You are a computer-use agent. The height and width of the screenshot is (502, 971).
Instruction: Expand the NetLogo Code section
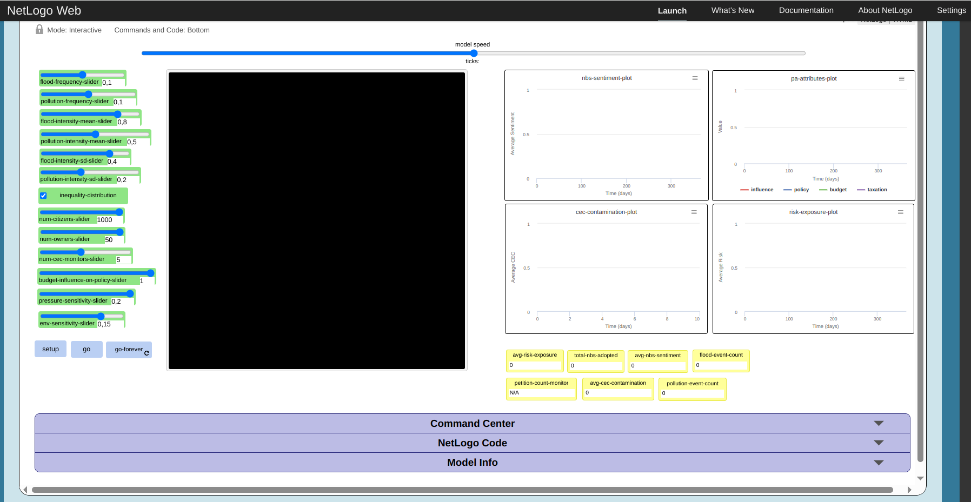(472, 443)
